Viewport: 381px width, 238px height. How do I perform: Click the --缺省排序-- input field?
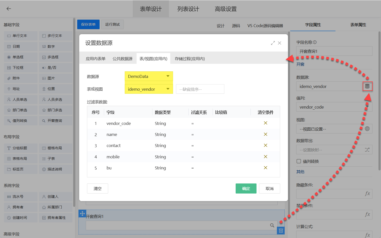click(200, 89)
